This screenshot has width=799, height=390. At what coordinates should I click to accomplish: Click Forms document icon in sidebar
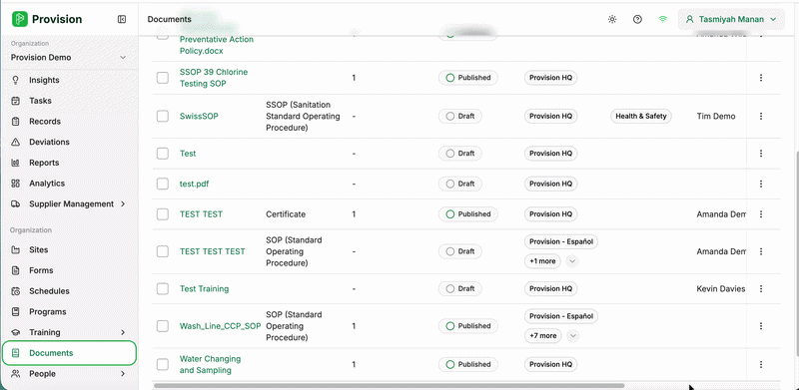point(16,270)
